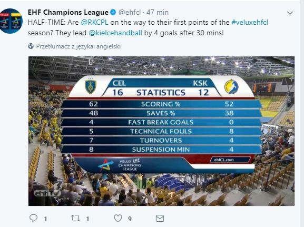Open the statistics image in the tweet
The image size is (304, 227).
(161, 131)
